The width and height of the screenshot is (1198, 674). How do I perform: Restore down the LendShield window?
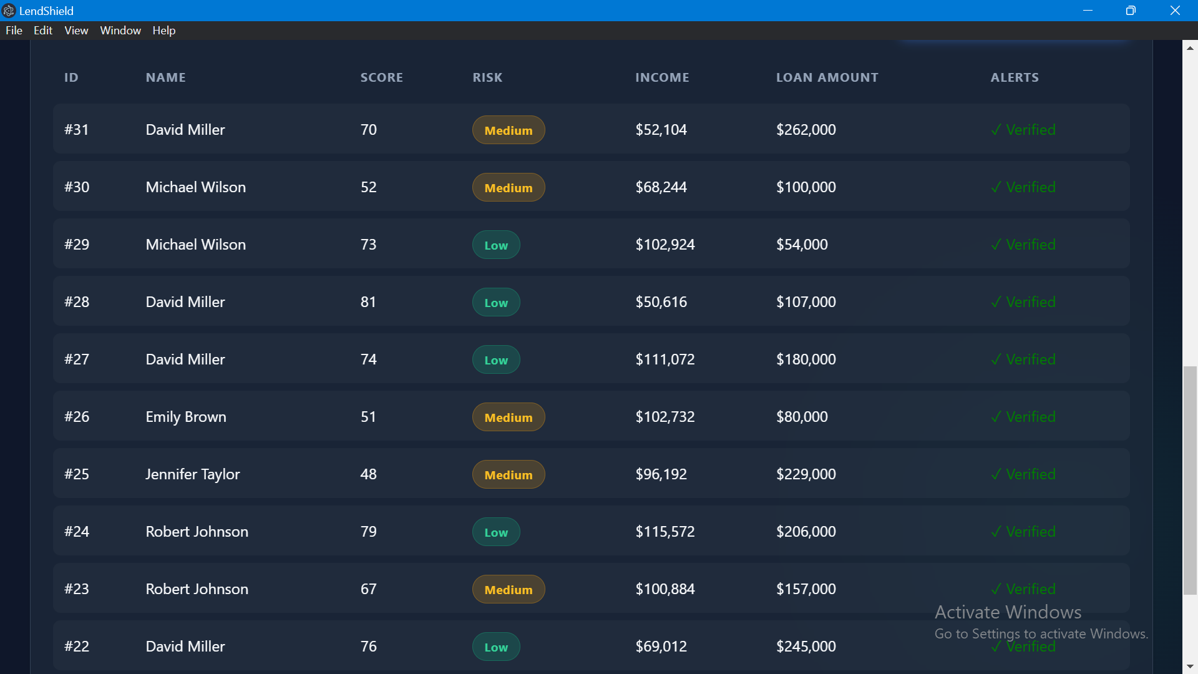tap(1131, 11)
